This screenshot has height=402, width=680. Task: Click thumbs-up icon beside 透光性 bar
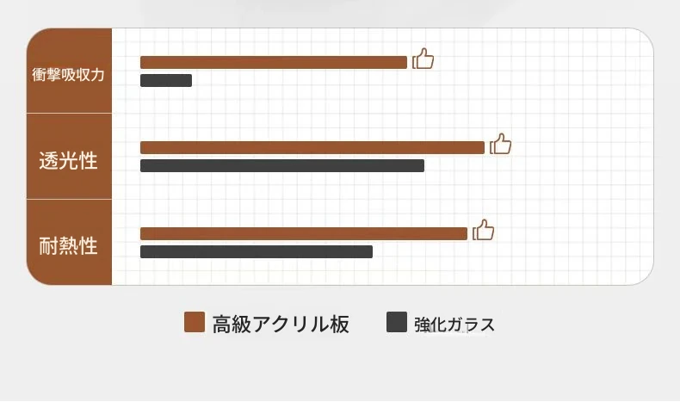click(x=500, y=144)
